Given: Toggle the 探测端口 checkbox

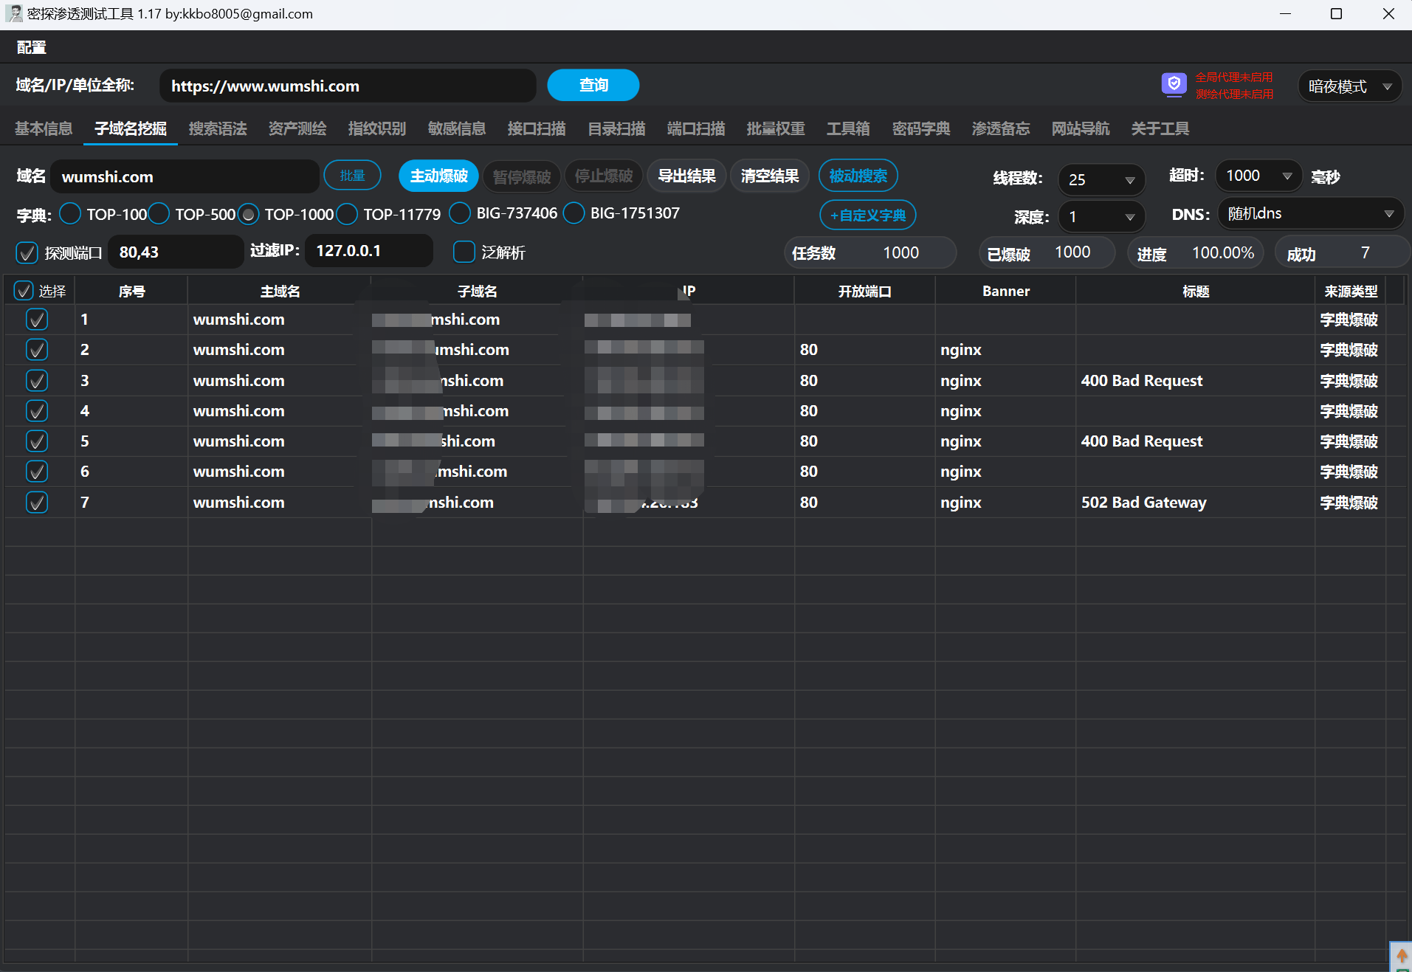Looking at the screenshot, I should (x=27, y=252).
